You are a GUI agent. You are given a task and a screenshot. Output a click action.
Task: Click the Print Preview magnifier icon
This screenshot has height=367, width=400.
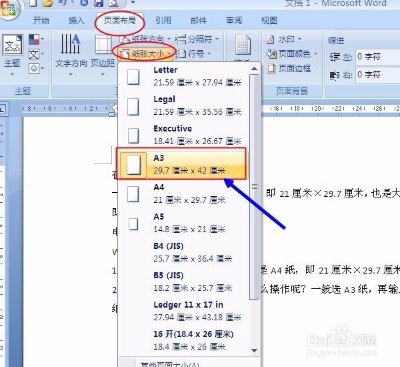click(x=113, y=3)
